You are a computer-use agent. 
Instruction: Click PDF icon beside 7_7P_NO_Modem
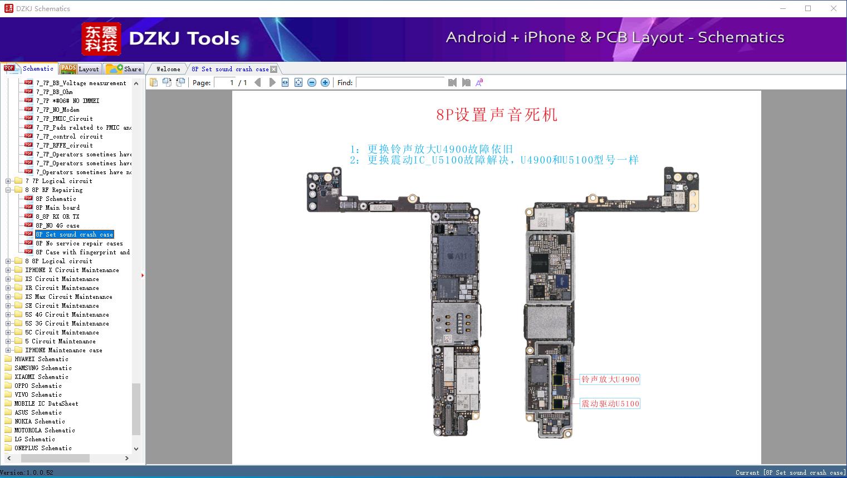click(28, 110)
